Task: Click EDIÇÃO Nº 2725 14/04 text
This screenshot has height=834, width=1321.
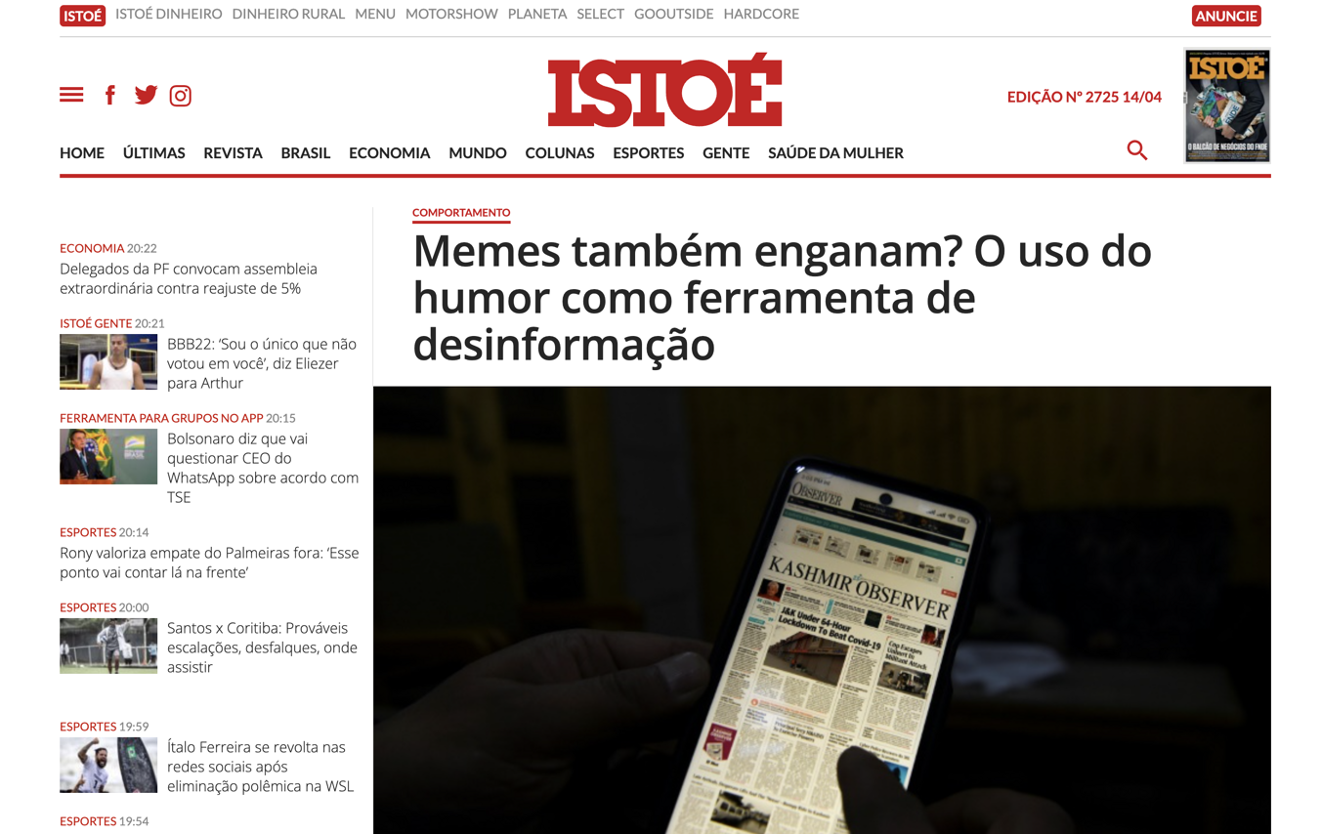Action: click(x=1085, y=97)
